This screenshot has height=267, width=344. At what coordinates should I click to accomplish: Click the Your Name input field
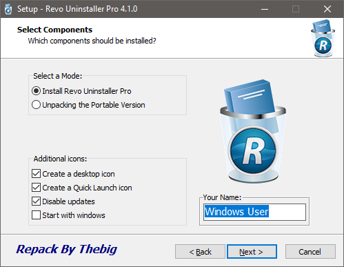tap(254, 212)
